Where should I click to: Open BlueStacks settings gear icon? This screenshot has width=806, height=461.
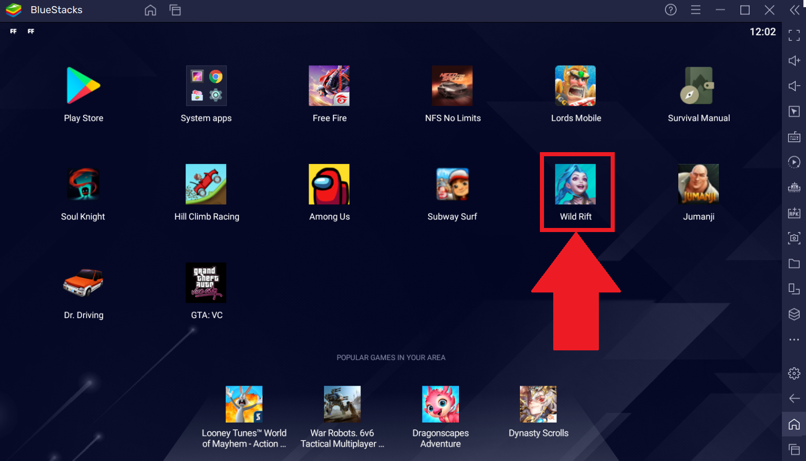coord(794,373)
